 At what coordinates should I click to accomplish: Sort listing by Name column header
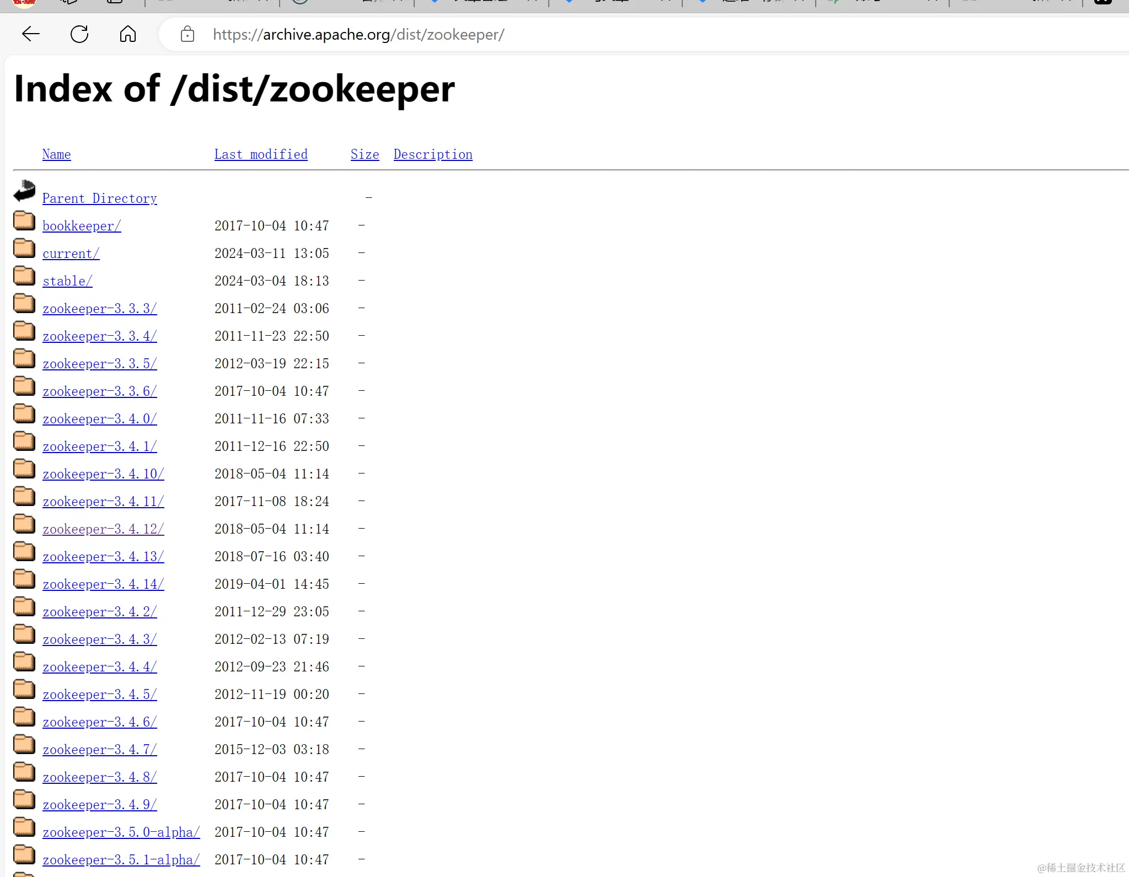[x=56, y=154]
